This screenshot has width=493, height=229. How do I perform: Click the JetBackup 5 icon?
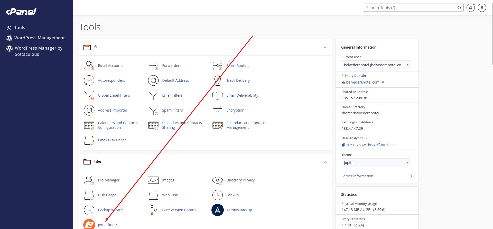tap(89, 224)
